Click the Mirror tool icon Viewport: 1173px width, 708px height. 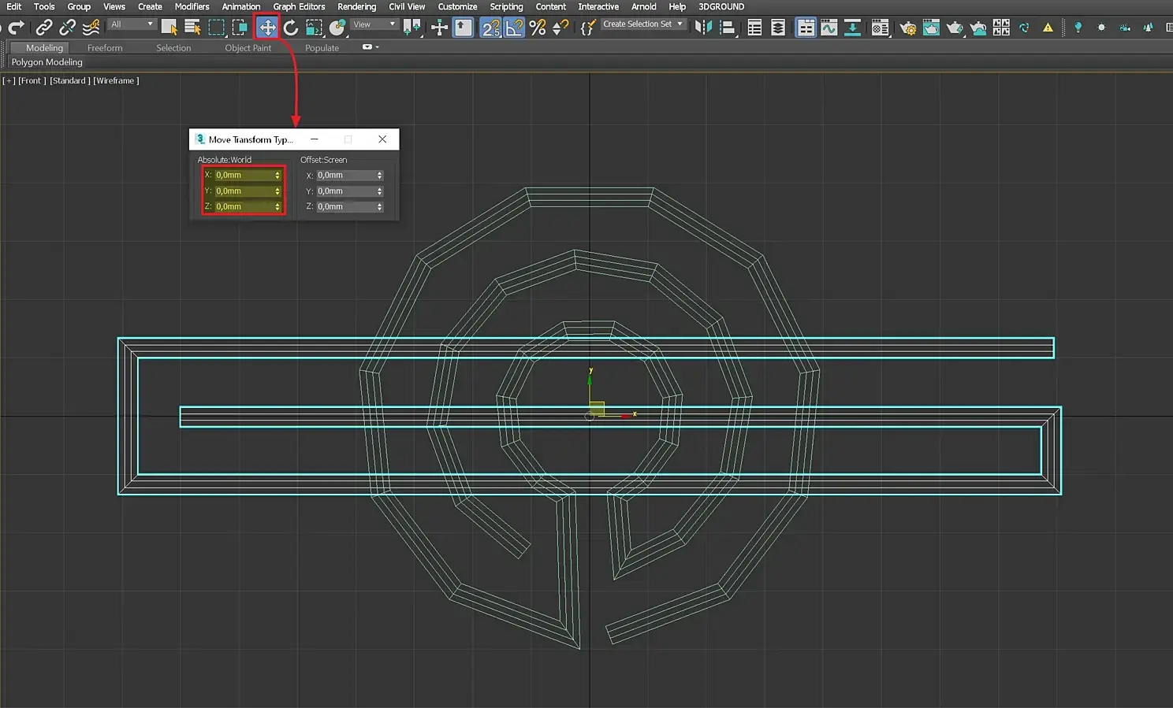pyautogui.click(x=702, y=28)
